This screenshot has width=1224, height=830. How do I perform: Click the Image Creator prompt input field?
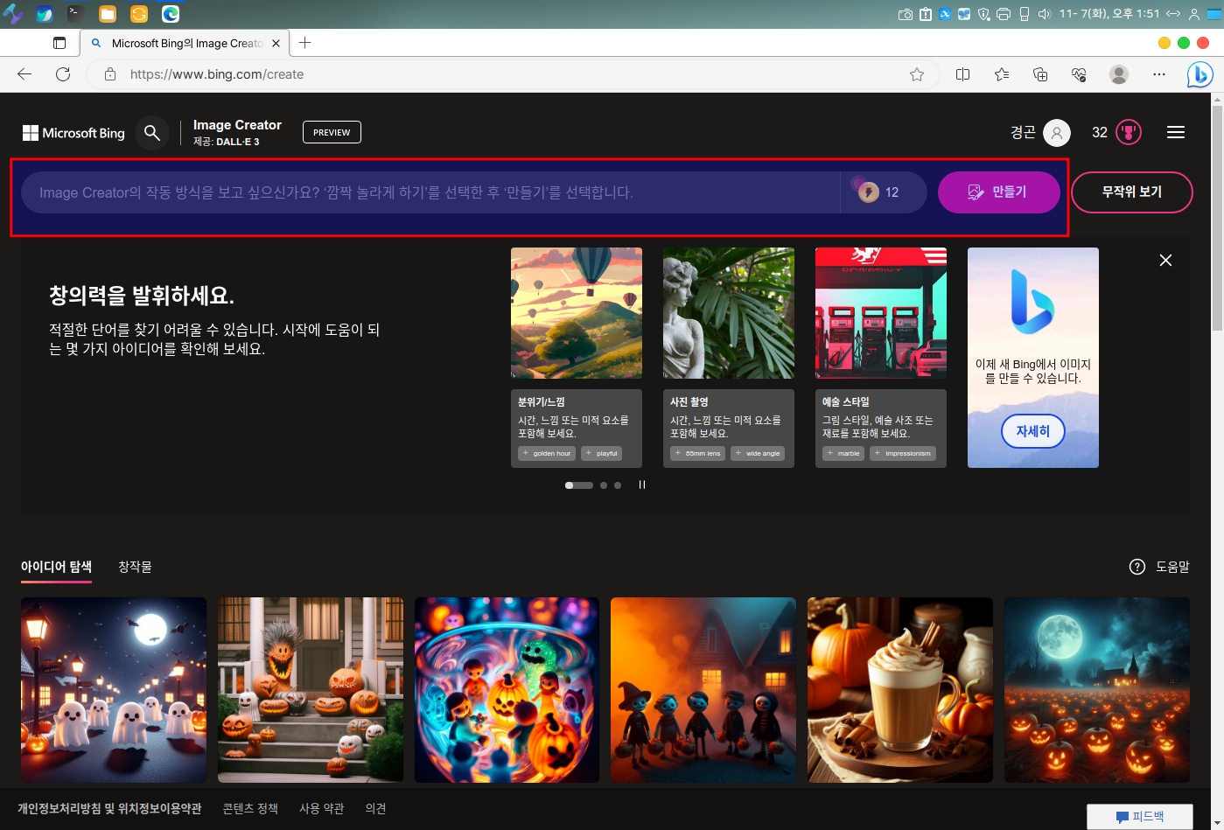pyautogui.click(x=429, y=192)
